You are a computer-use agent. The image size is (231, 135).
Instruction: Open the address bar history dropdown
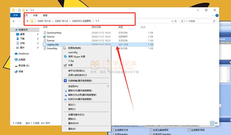(172, 21)
